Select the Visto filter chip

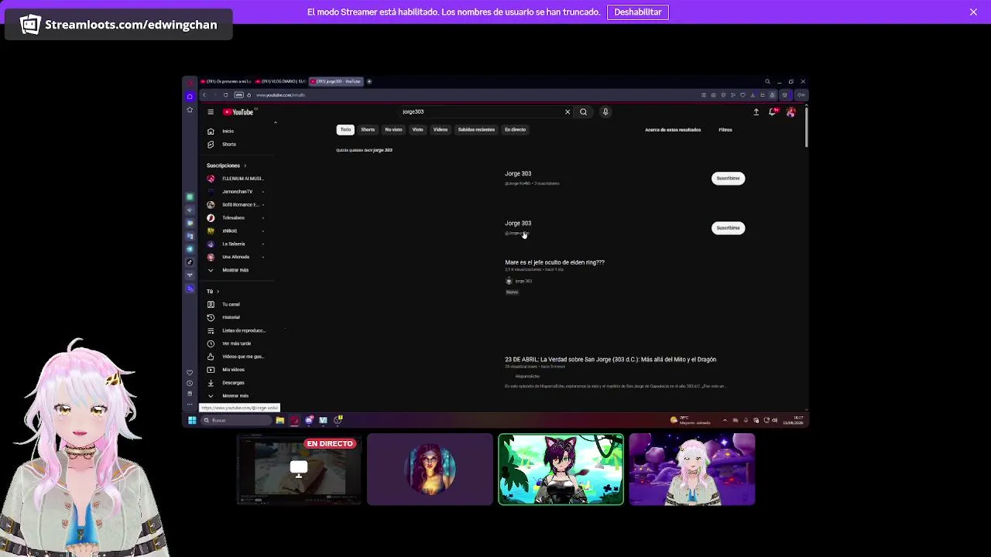[x=417, y=130]
